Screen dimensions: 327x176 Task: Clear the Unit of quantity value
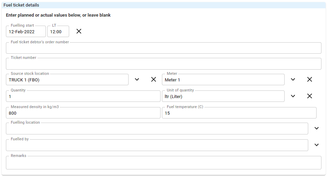click(310, 96)
